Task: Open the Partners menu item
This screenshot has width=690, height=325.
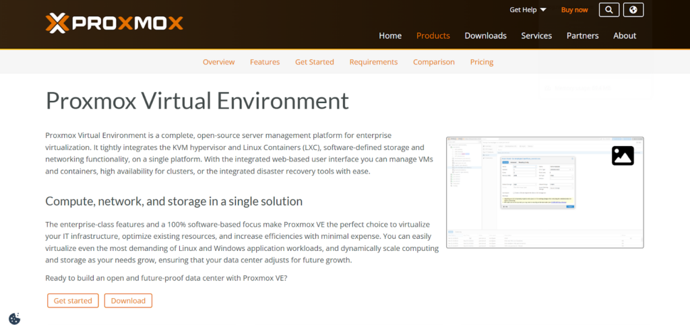Action: click(x=582, y=36)
